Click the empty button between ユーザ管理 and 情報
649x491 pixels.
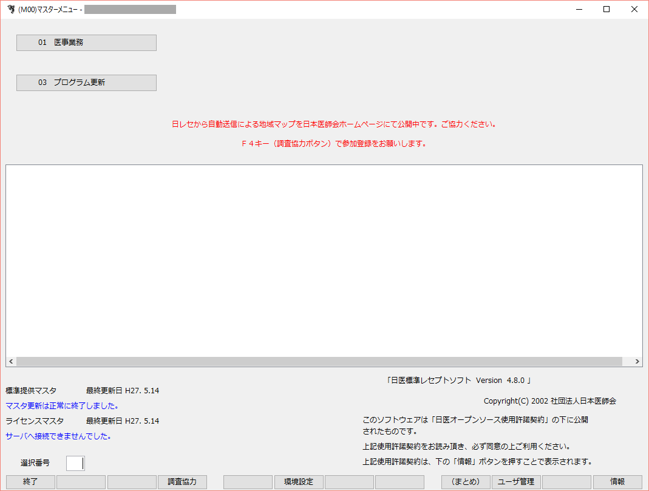tap(566, 482)
